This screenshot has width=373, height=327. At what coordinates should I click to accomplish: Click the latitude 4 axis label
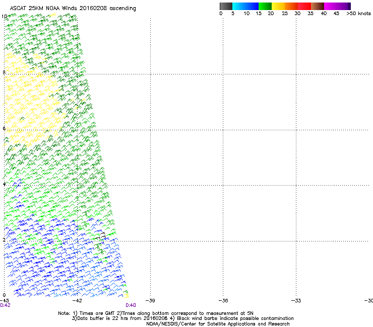(4, 184)
